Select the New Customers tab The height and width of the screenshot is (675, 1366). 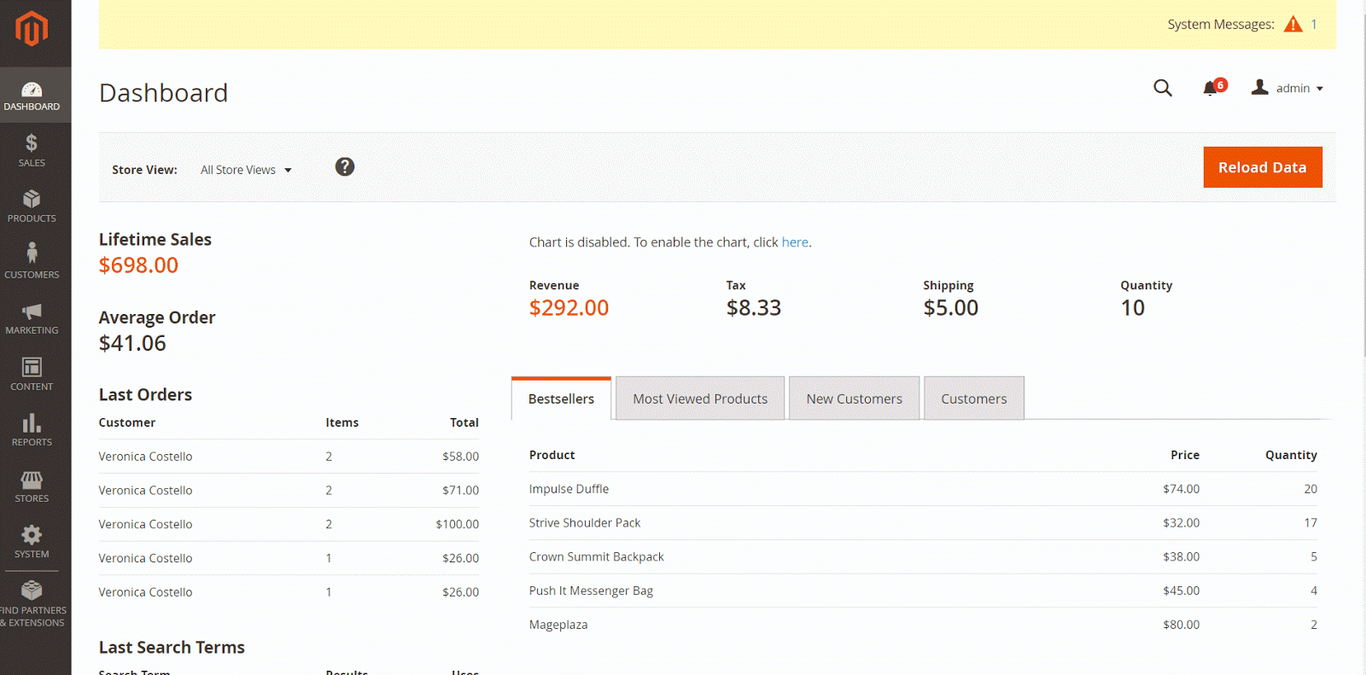[x=854, y=399]
